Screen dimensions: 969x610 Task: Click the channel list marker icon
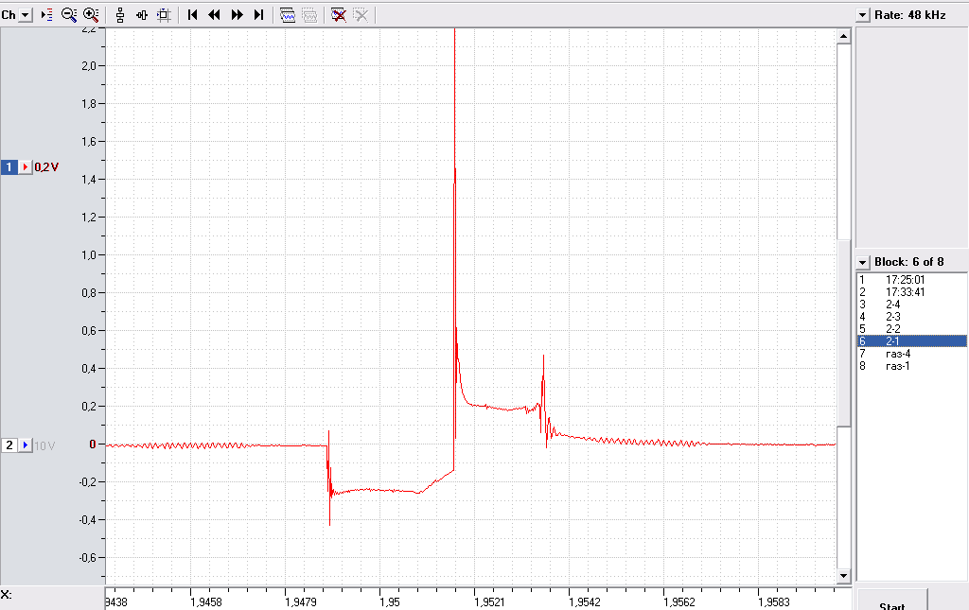(x=47, y=15)
